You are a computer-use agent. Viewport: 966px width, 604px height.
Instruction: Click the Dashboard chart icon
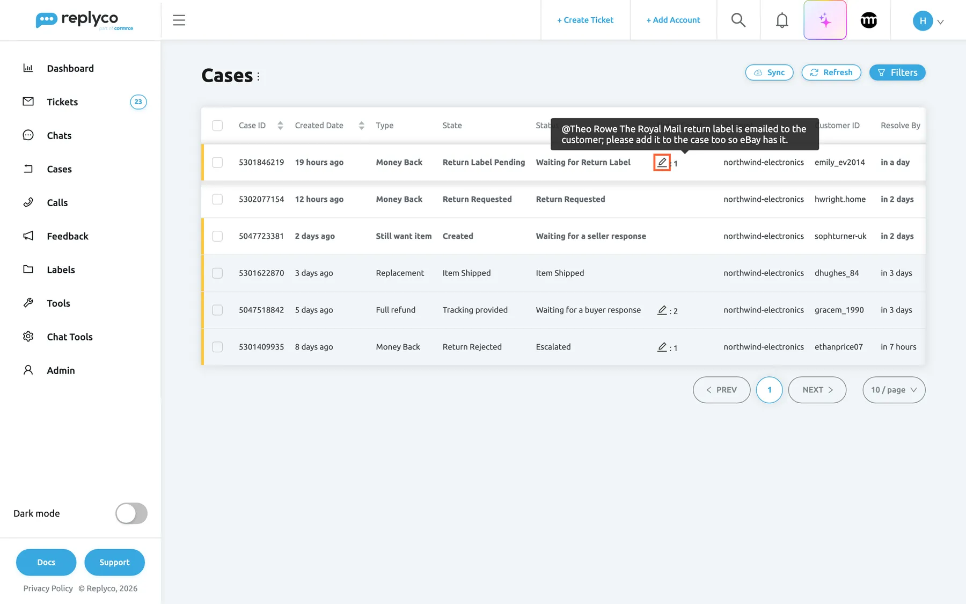pos(28,68)
